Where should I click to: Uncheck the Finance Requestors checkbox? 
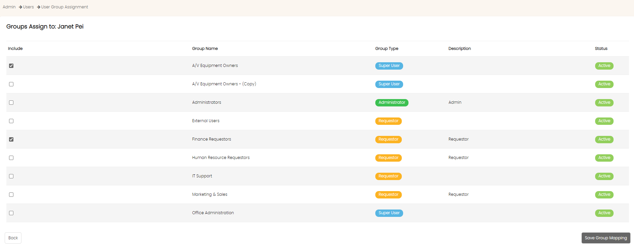11,140
